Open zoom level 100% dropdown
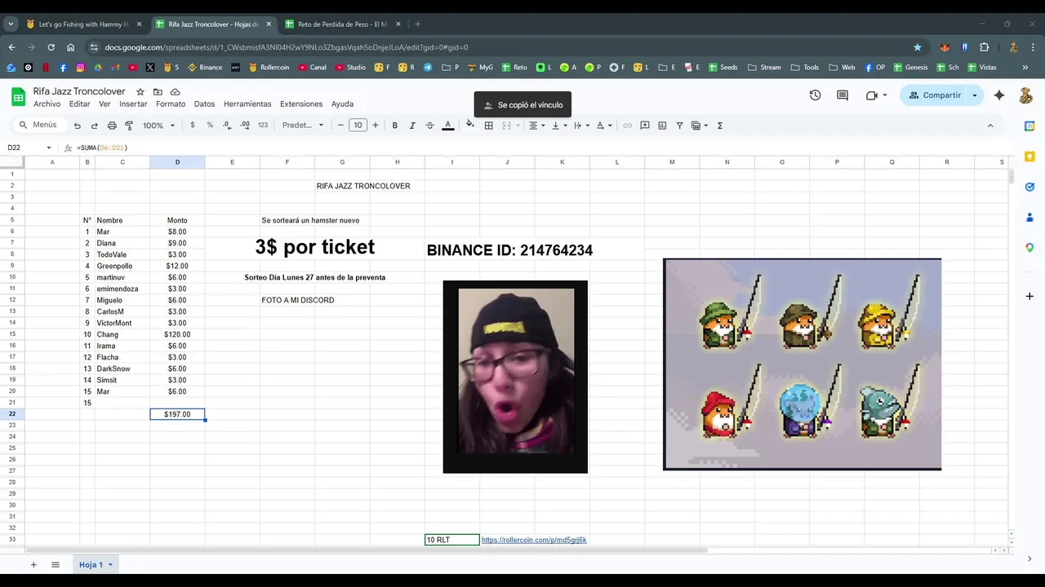This screenshot has height=587, width=1045. (158, 126)
